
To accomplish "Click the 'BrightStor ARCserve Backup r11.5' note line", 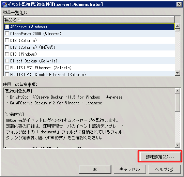I will (x=65, y=97).
